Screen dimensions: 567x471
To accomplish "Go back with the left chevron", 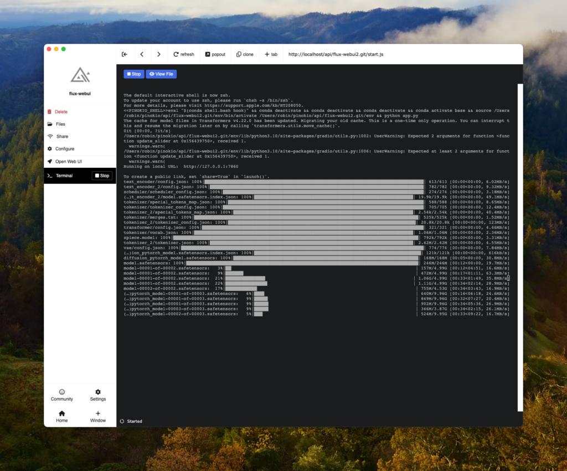I will click(x=142, y=54).
